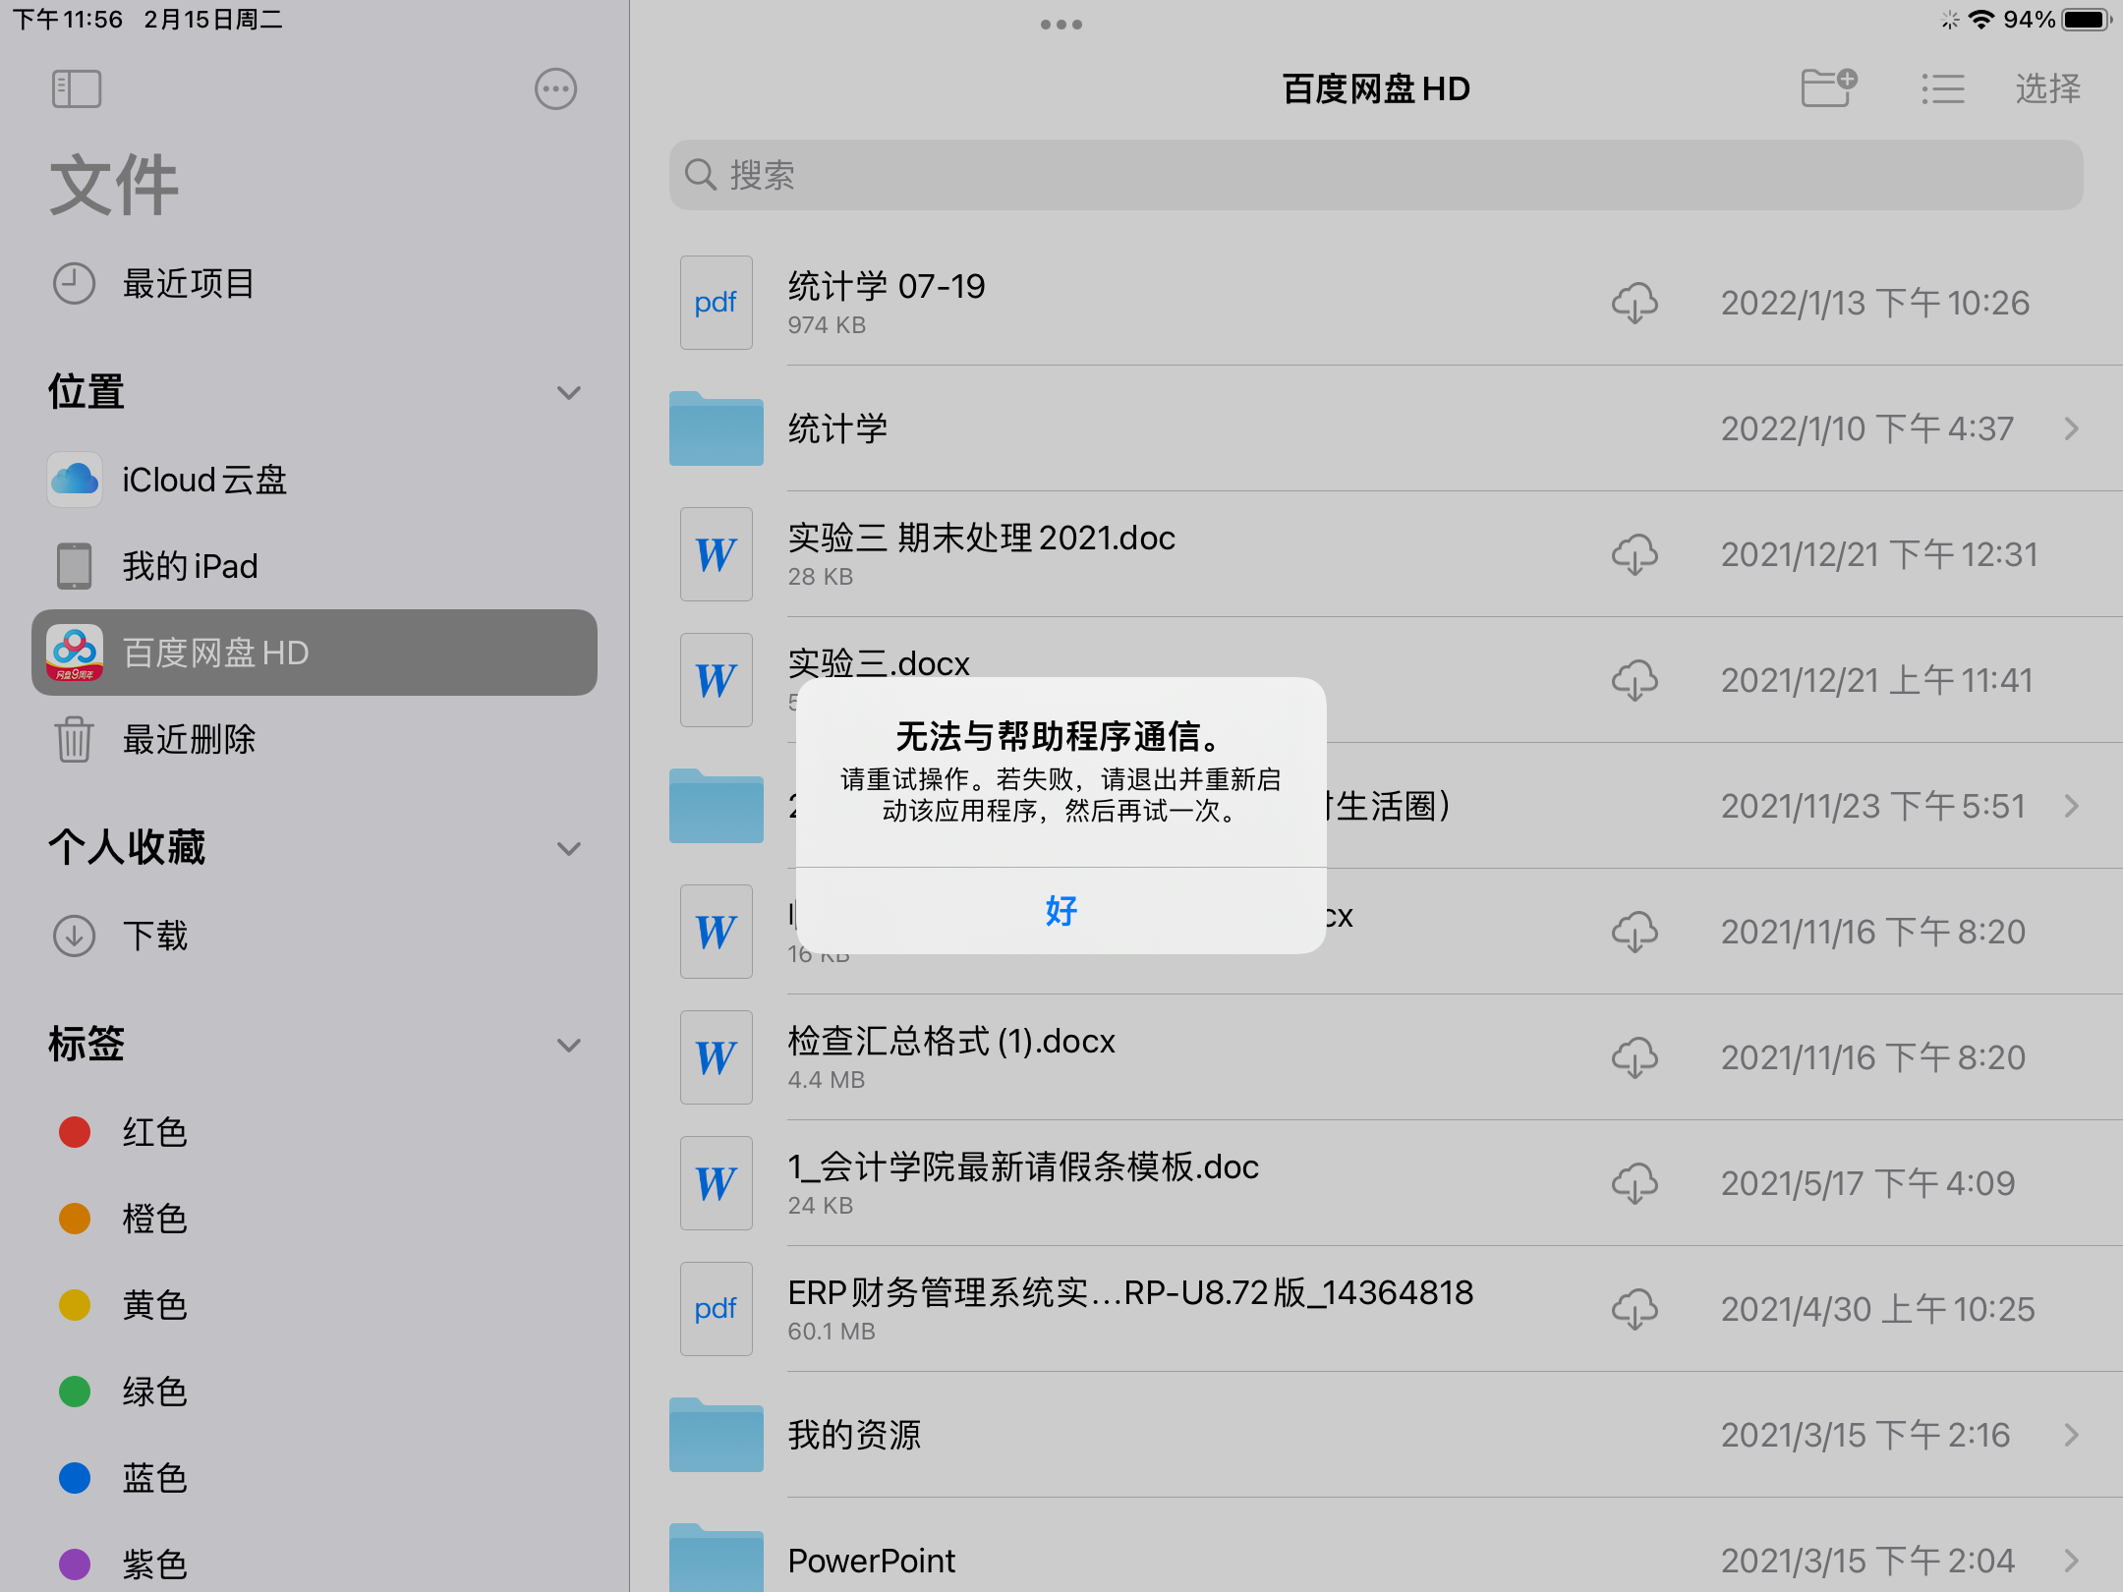
Task: Collapse the 标签 section
Action: point(568,1045)
